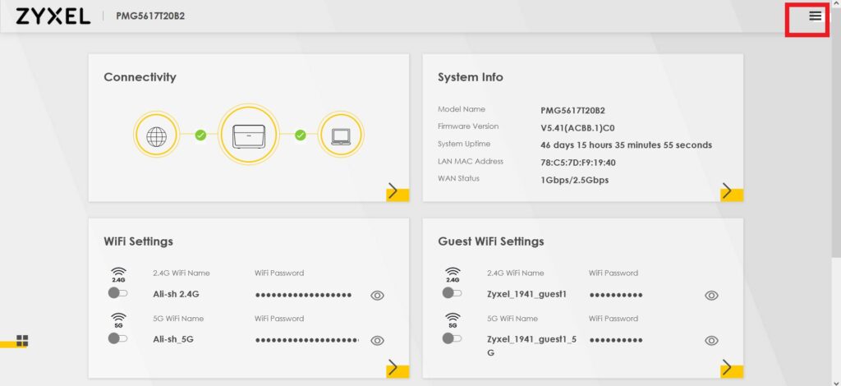Viewport: 841px width, 386px height.
Task: Click the PMG5617T20B2 model name in header
Action: [151, 16]
